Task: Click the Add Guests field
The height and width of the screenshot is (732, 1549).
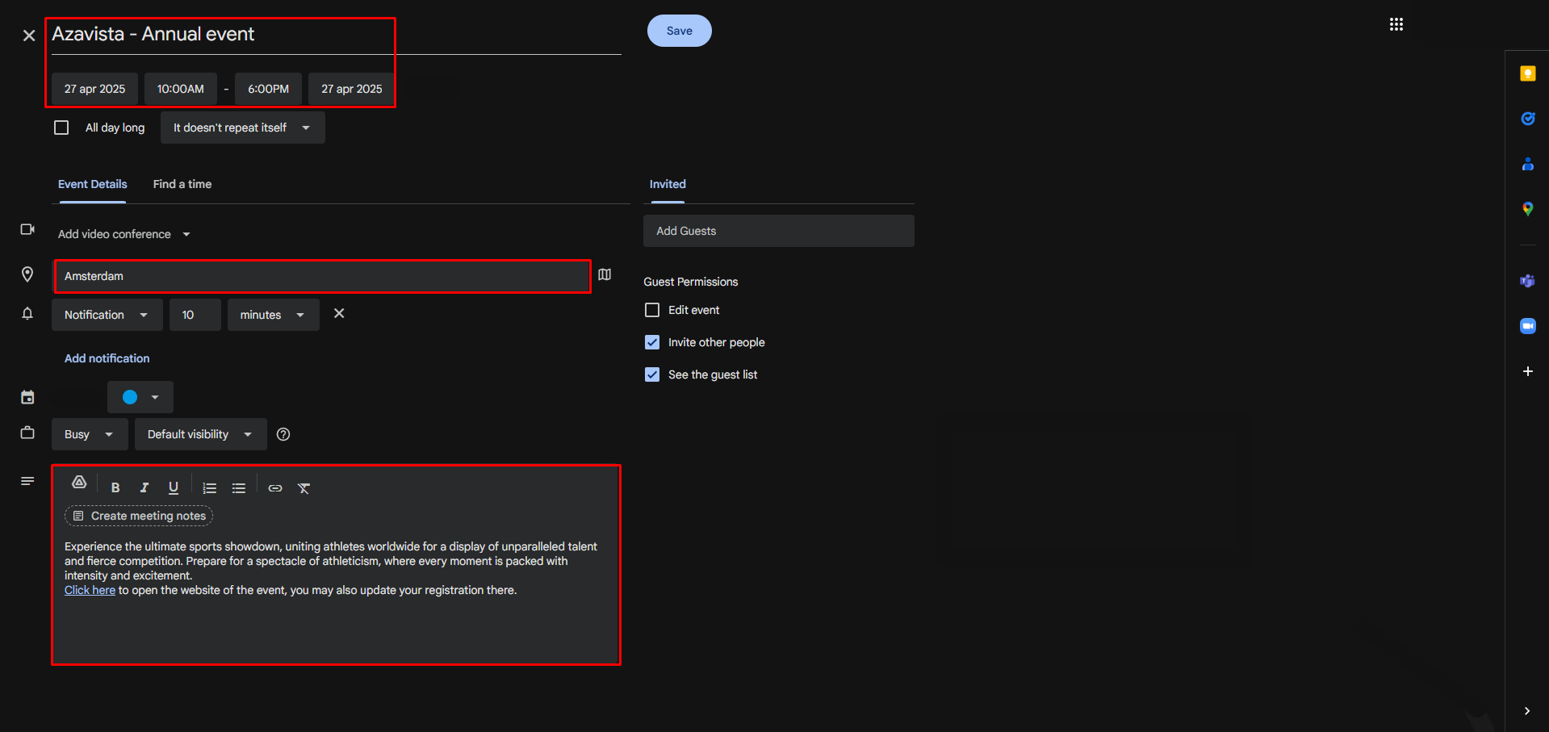Action: coord(779,231)
